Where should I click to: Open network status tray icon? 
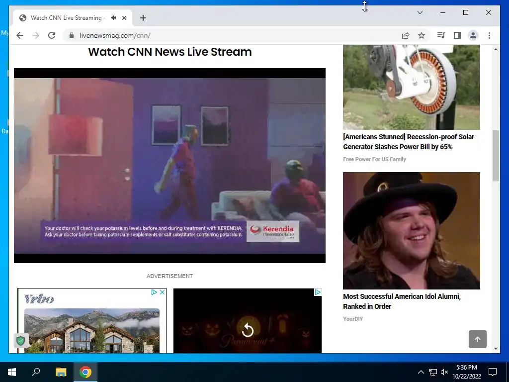pos(433,372)
